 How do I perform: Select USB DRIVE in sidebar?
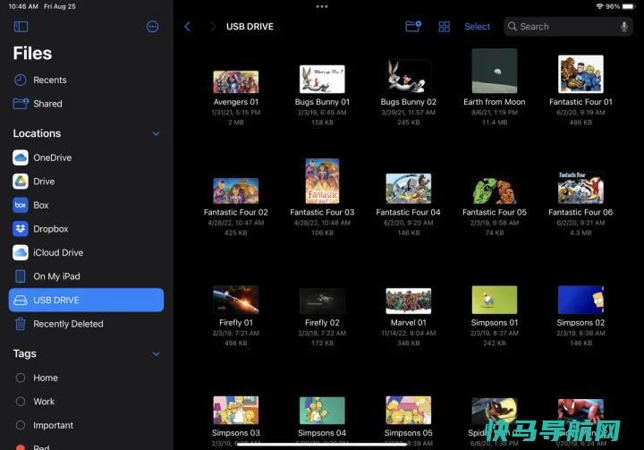[86, 300]
